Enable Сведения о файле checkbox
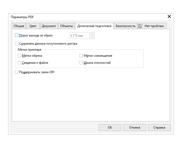Screen dimensions: 182x148 pyautogui.click(x=20, y=63)
